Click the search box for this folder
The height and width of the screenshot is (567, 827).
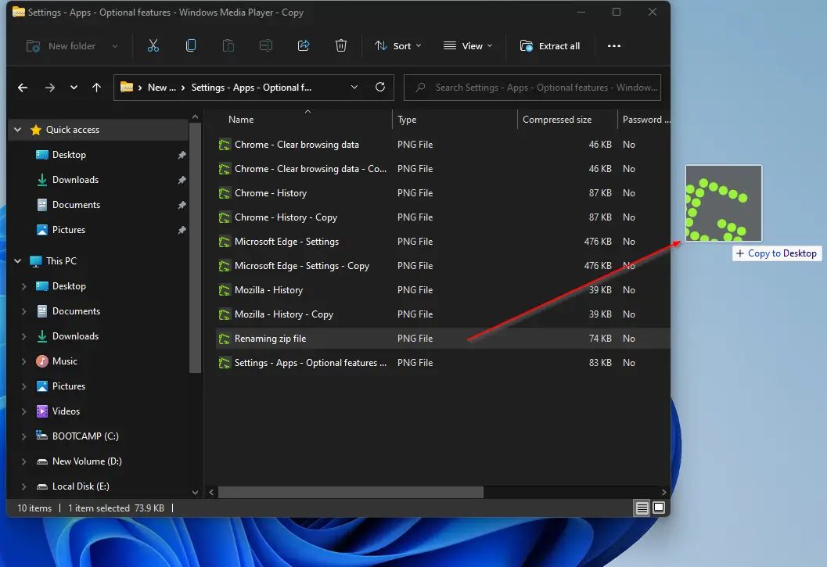532,88
